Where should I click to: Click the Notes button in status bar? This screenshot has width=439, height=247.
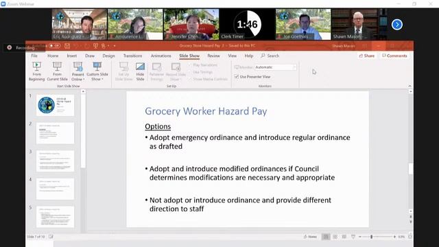310,237
